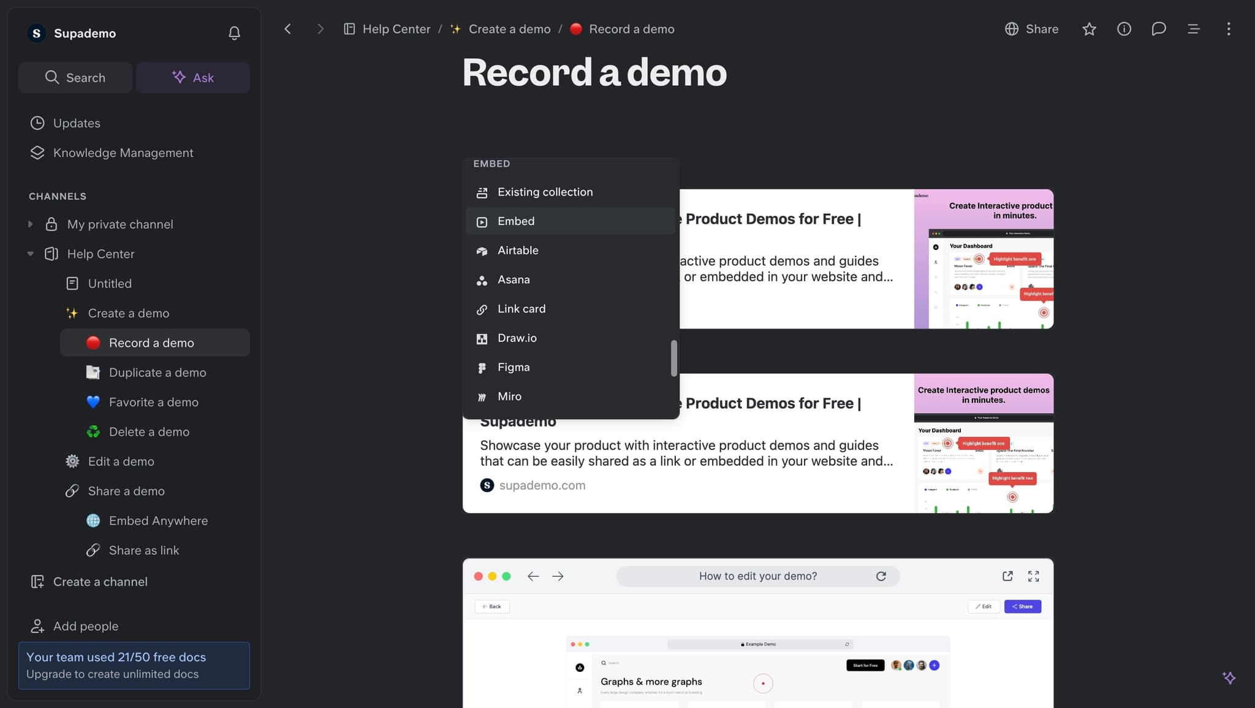
Task: Favorite this document using the star icon
Action: tap(1089, 29)
